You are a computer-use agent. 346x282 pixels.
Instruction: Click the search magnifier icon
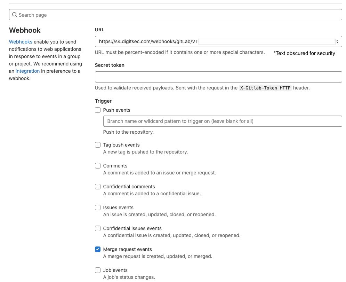14,14
